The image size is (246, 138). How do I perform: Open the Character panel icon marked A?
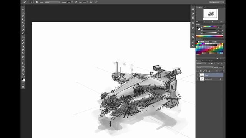click(193, 42)
